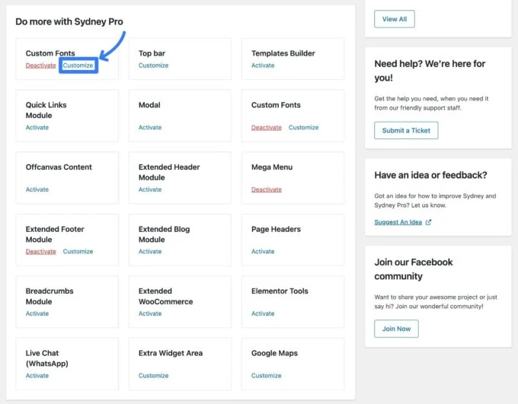Viewport: 518px width, 404px height.
Task: Click external link icon beside Suggest An Idea
Action: point(428,222)
